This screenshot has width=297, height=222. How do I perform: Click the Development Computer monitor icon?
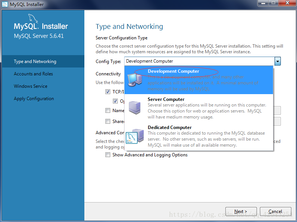135,80
